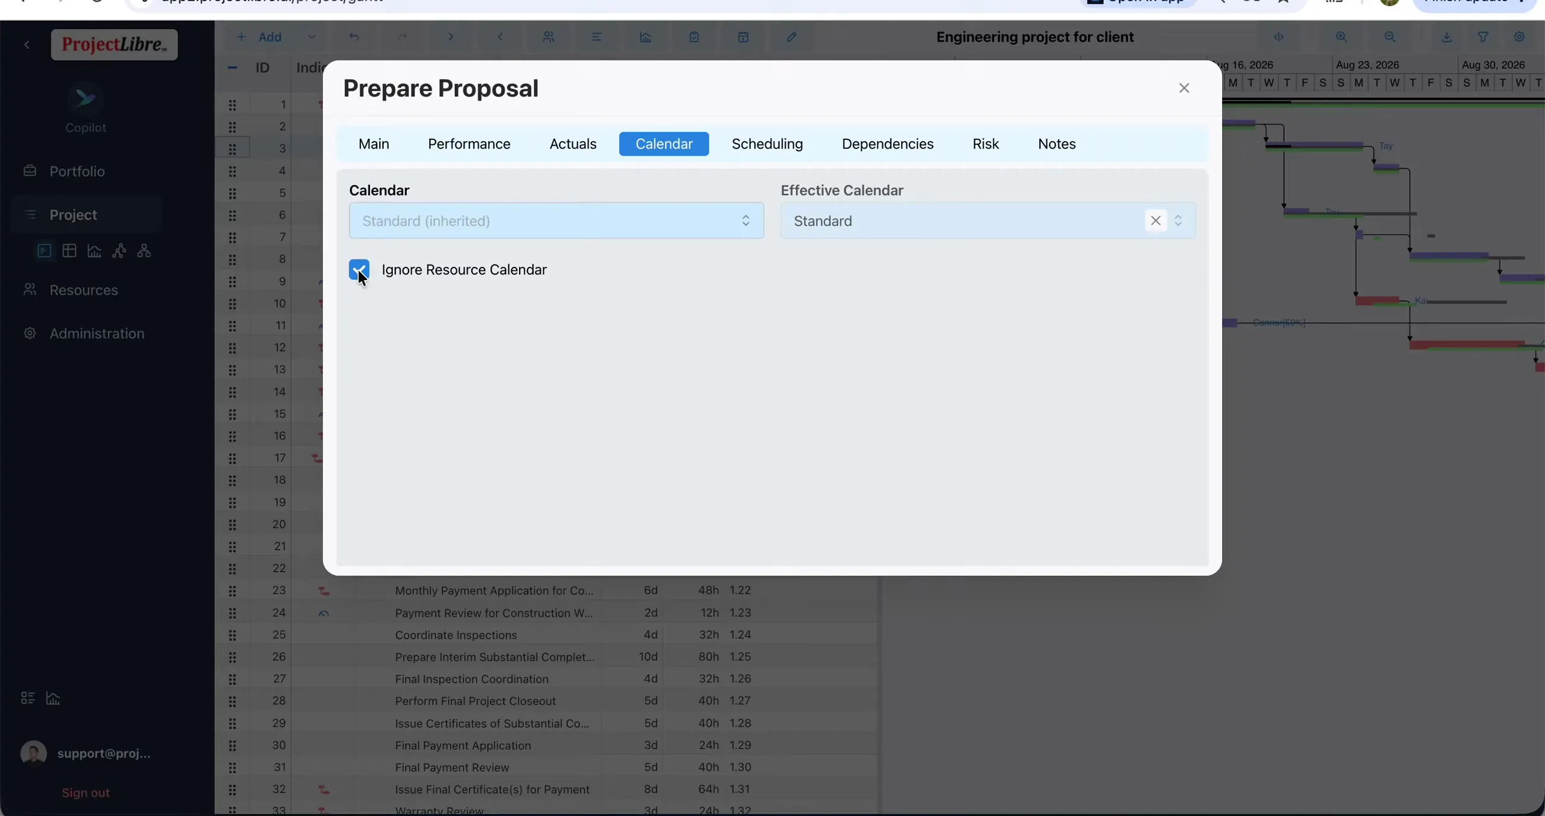Open settings gear in top toolbar
The height and width of the screenshot is (816, 1545).
coord(1520,37)
